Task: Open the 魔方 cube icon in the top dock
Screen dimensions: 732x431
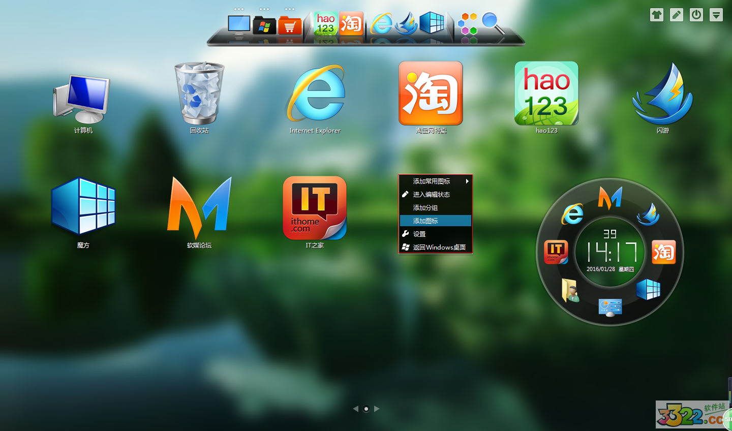Action: point(432,23)
